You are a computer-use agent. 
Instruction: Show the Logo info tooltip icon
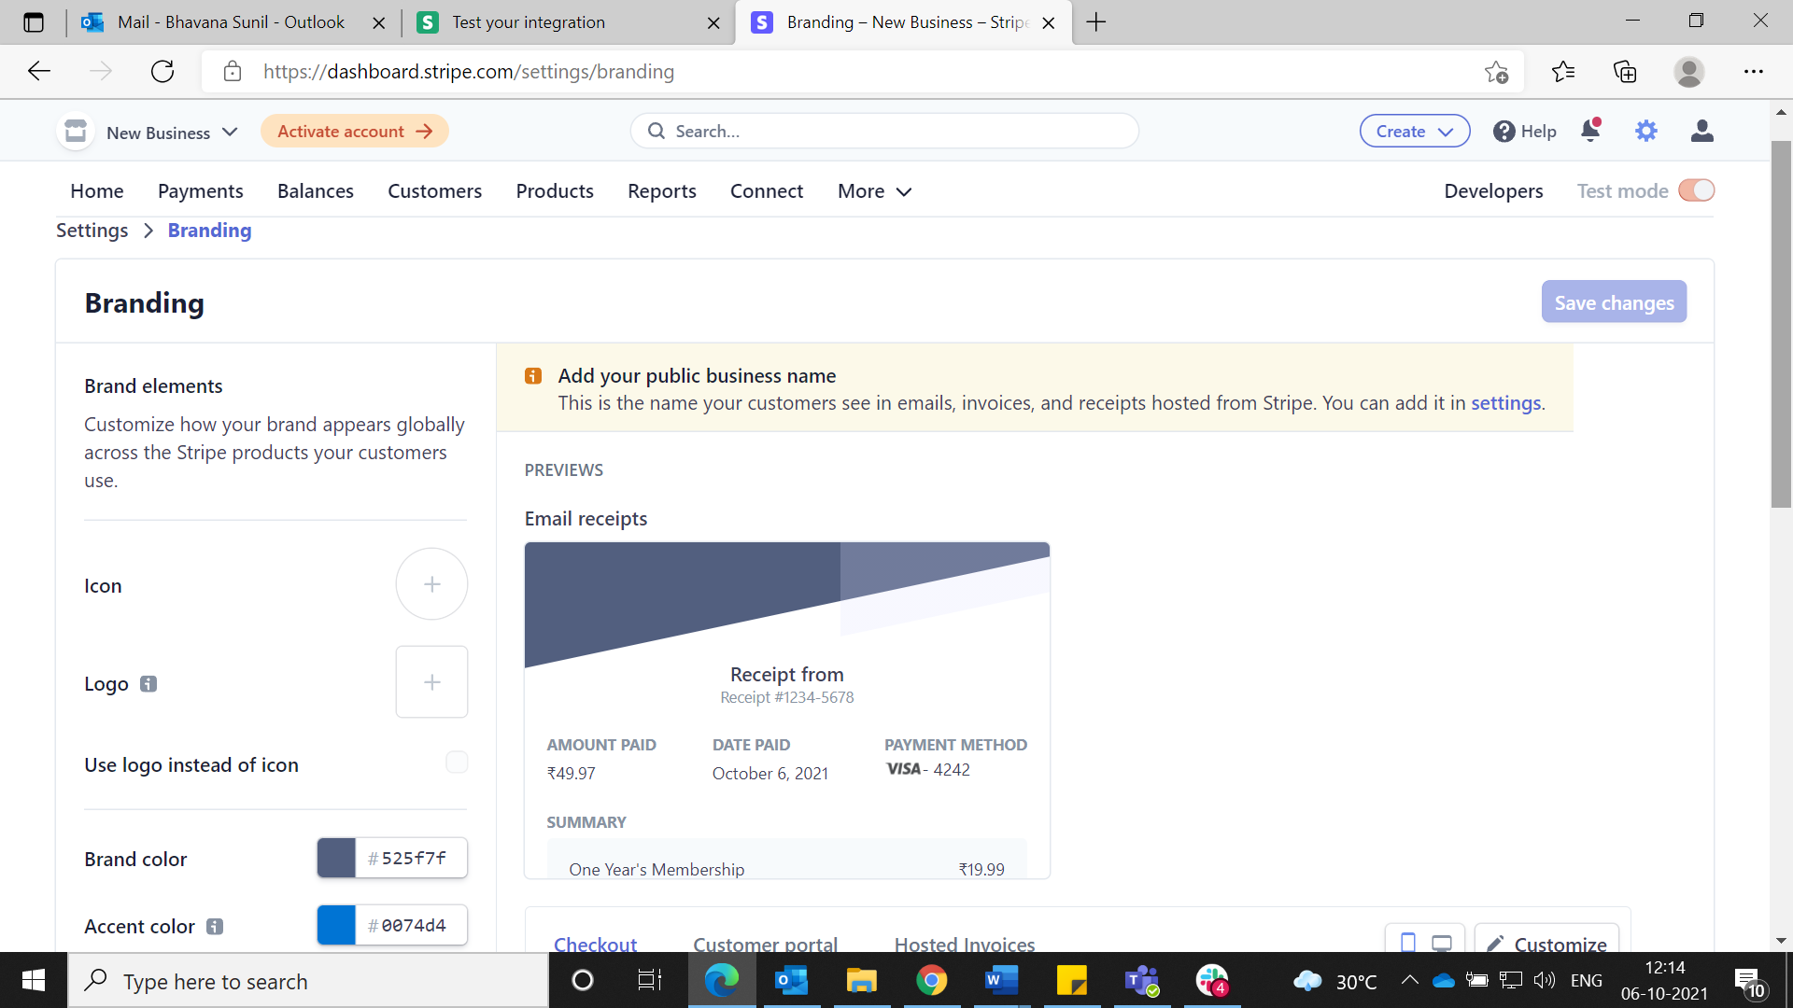pyautogui.click(x=148, y=684)
